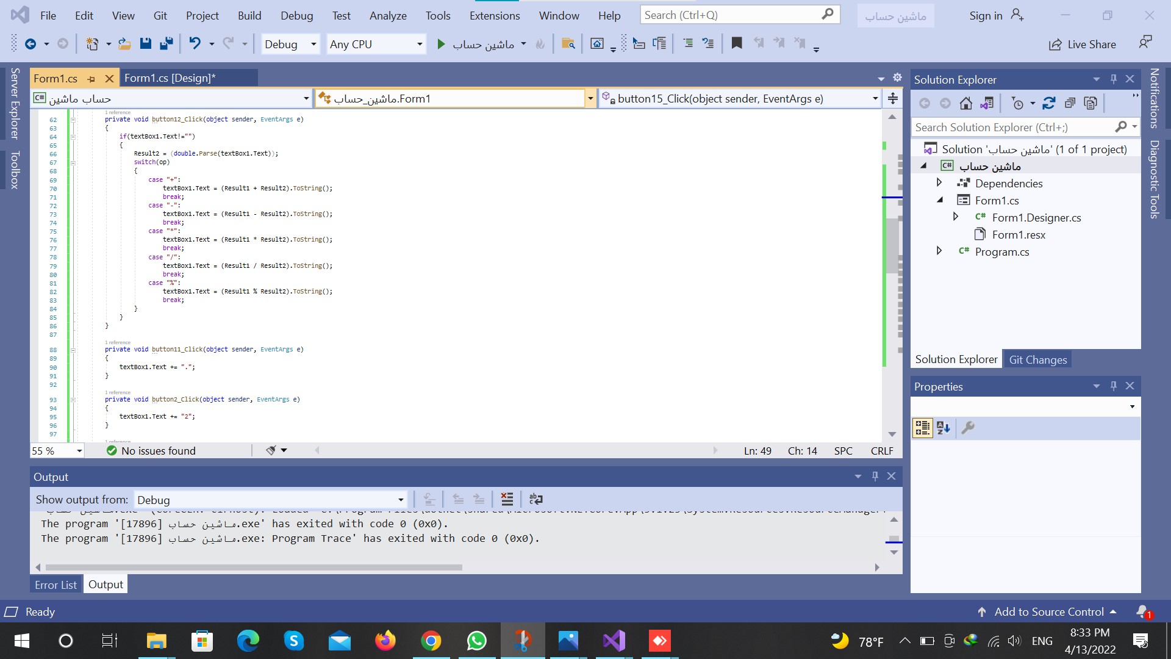Click the Output horizontal scrollbar thumb
Screen dimensions: 1171x659
click(x=253, y=567)
